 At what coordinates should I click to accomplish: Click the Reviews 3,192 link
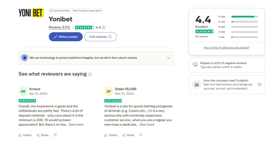pos(59,27)
